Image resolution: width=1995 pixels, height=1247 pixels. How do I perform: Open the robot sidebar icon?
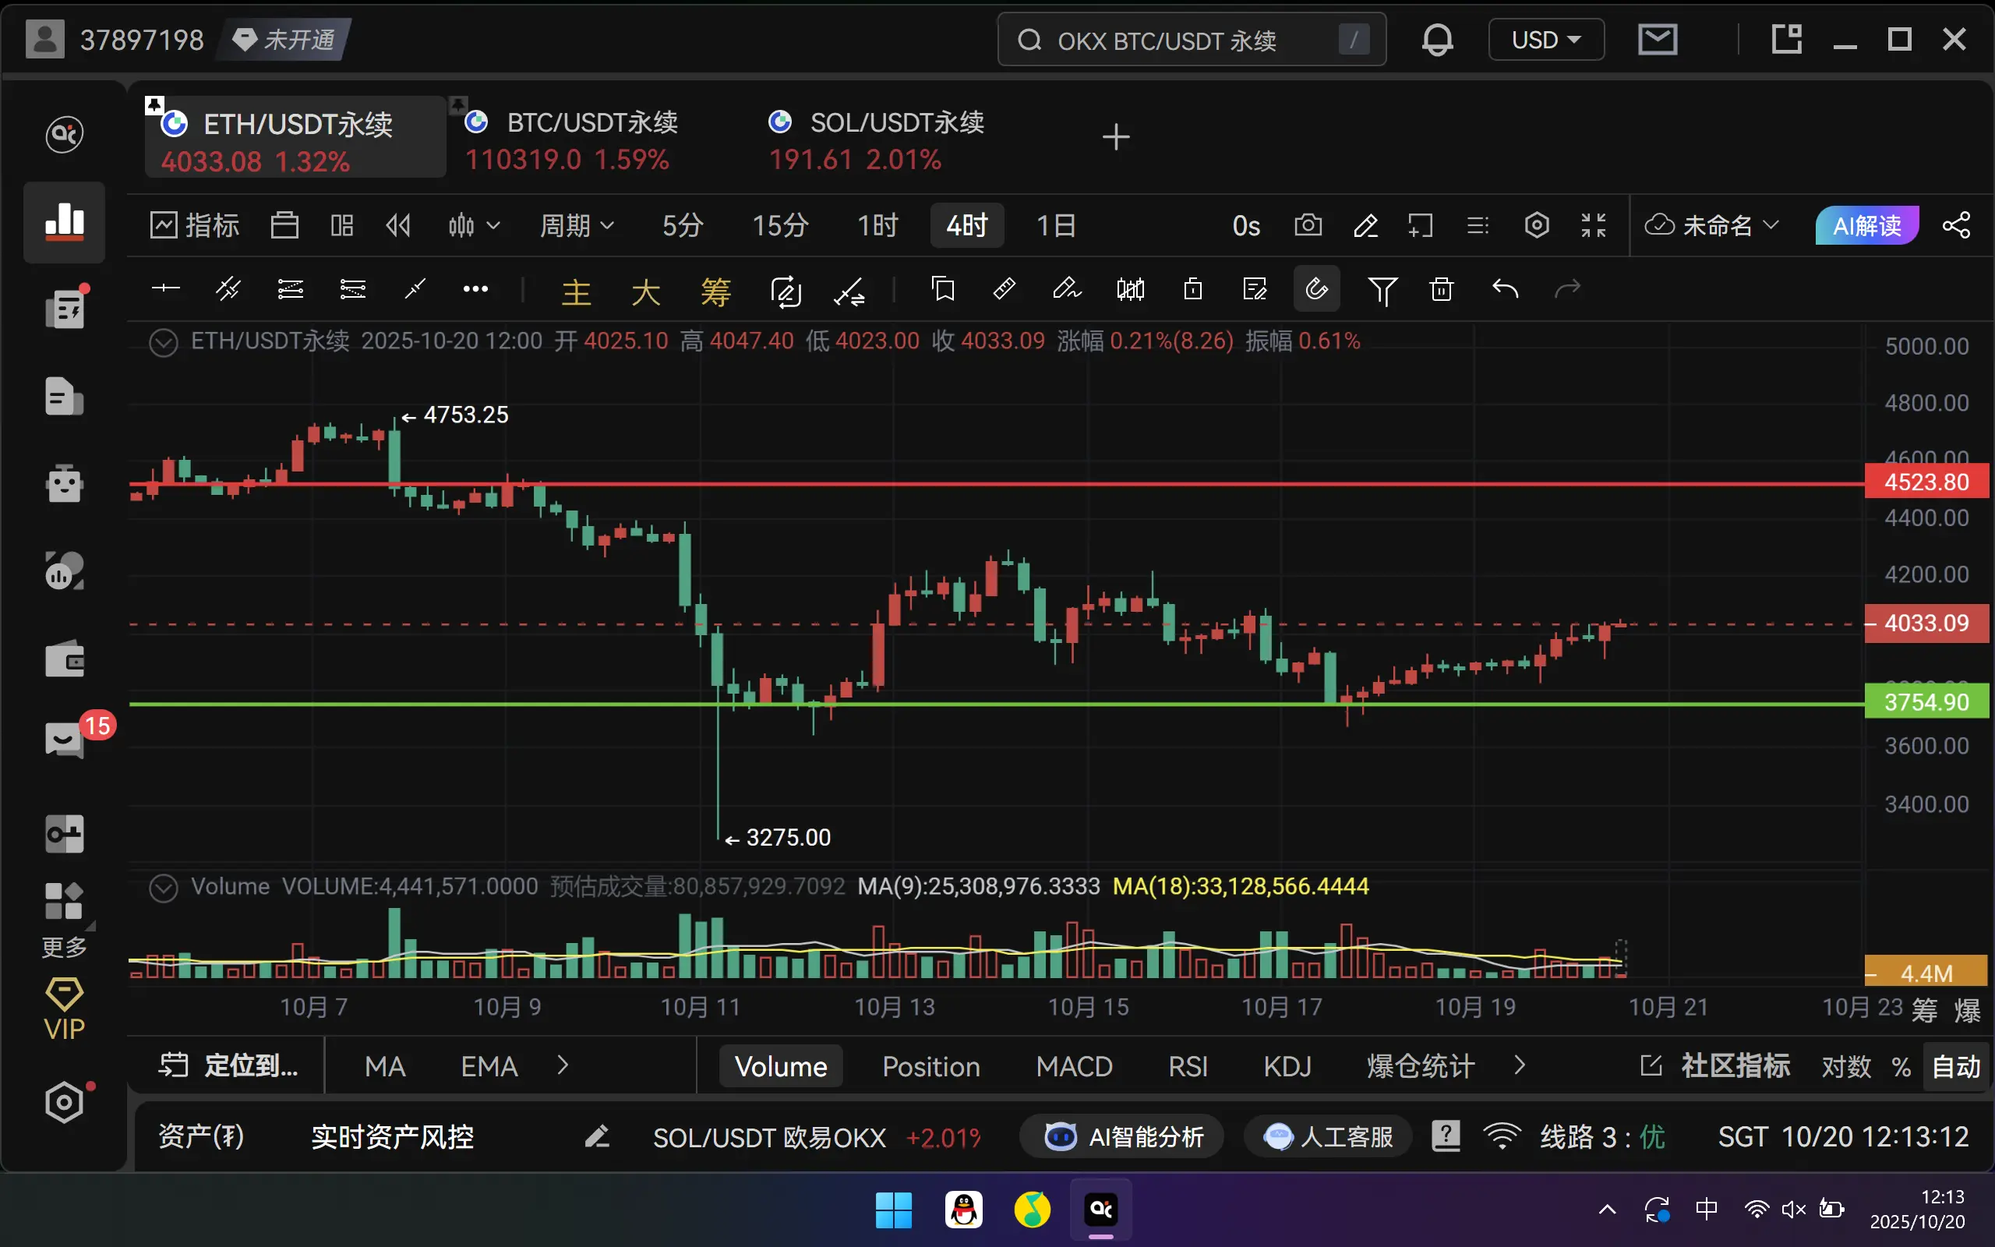tap(65, 482)
